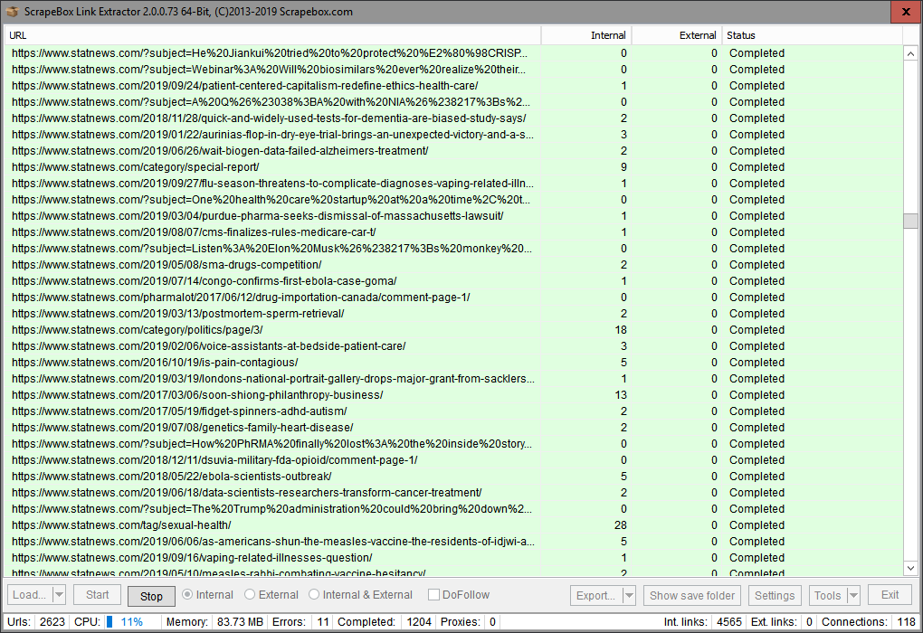Close the ScrapeBox Link Extractor window
923x633 pixels.
(906, 12)
